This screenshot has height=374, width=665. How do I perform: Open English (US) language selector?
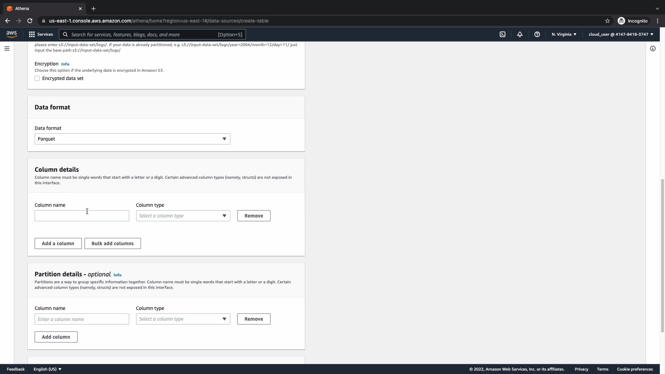[47, 369]
